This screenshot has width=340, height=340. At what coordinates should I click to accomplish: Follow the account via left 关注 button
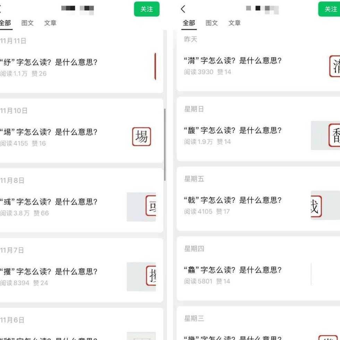point(147,9)
